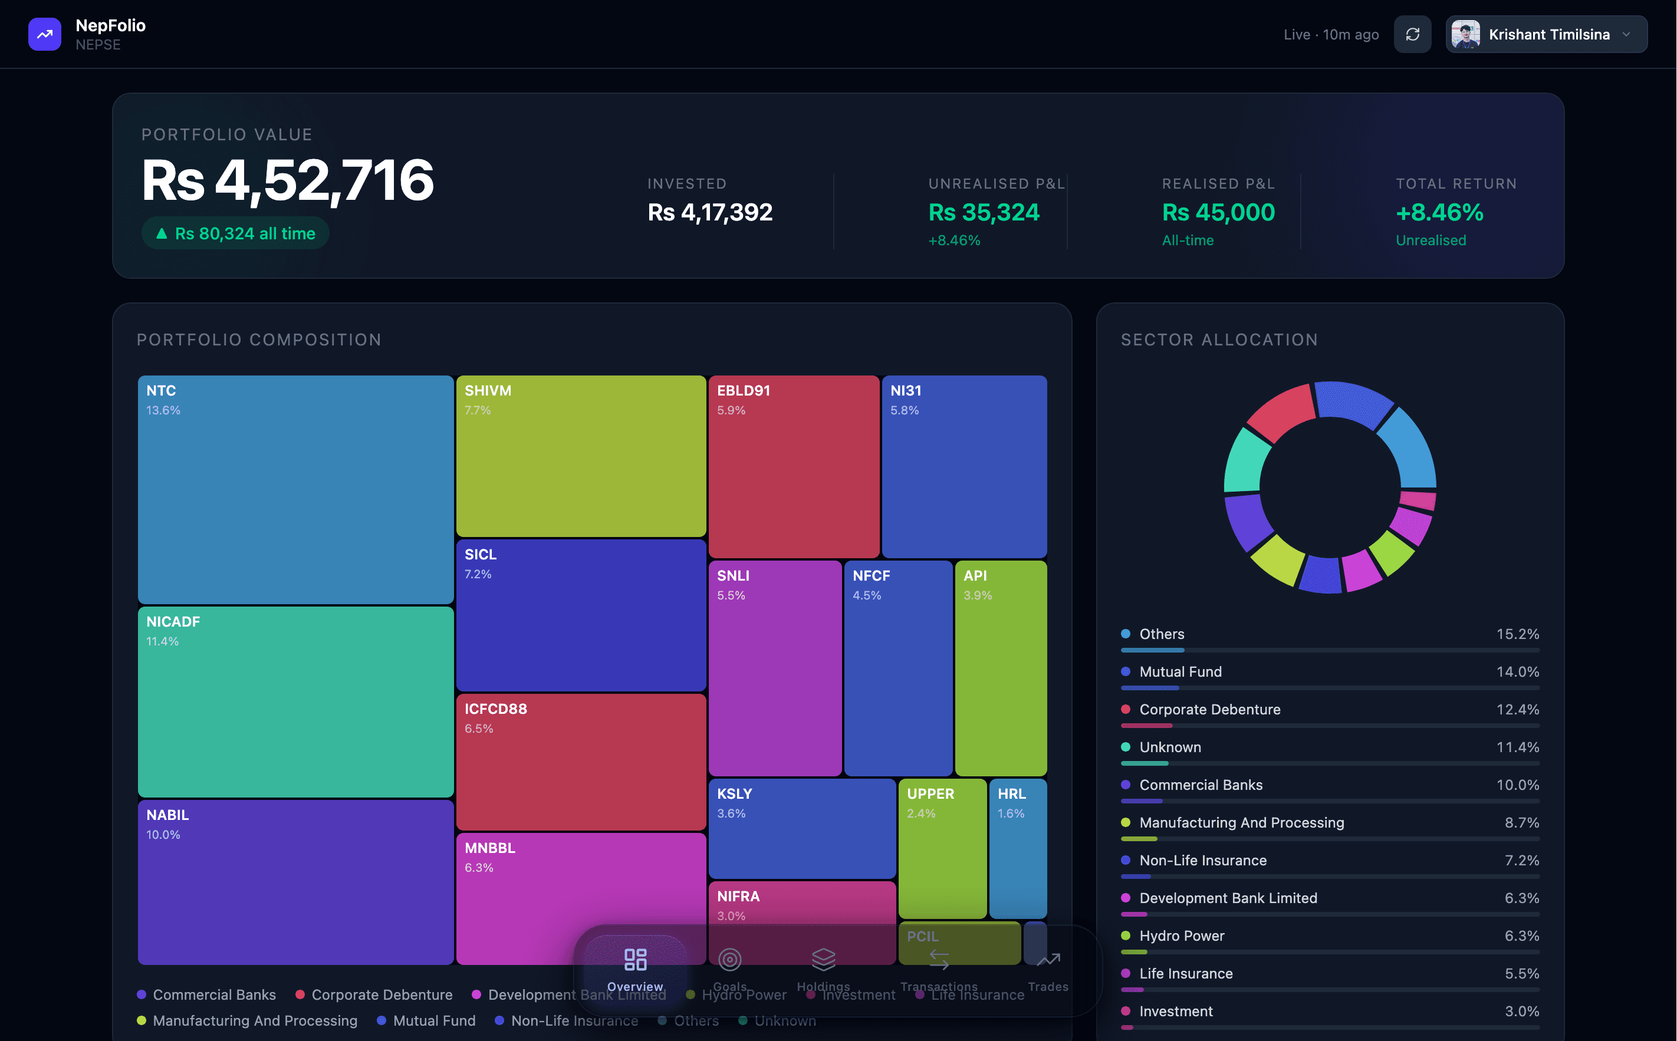Select the NFCF treemap tile
This screenshot has width=1677, height=1041.
click(898, 668)
